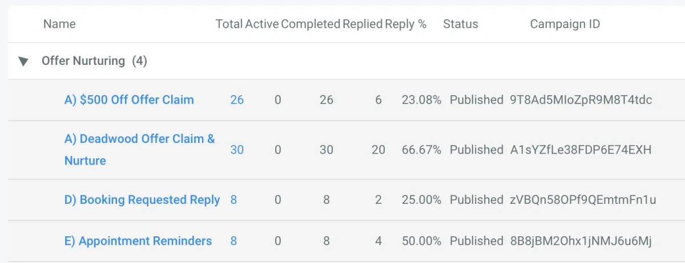Click total count 30 for Deadwood Offer
The height and width of the screenshot is (263, 685).
(x=237, y=150)
